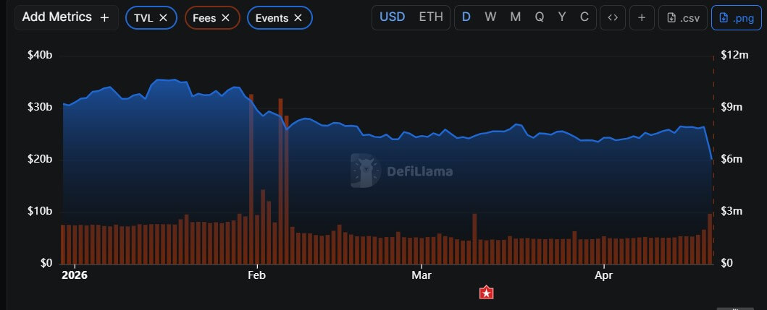767x310 pixels.
Task: Open the Add Metrics dropdown
Action: [65, 17]
